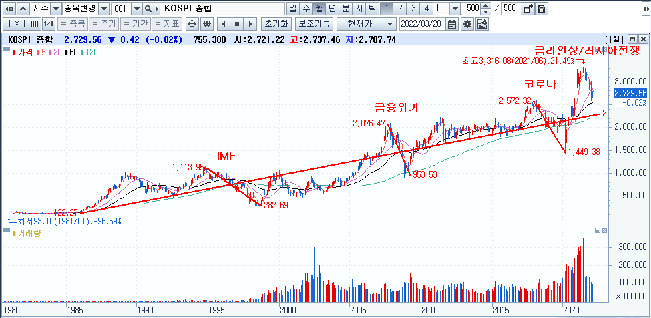Select interval preset 4
The height and width of the screenshot is (318, 651).
click(x=427, y=8)
